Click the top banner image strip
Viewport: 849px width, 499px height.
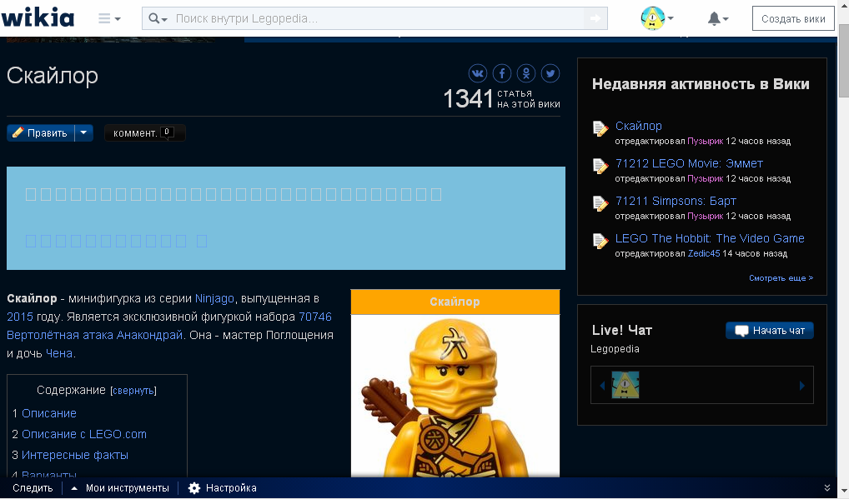[x=111, y=39]
